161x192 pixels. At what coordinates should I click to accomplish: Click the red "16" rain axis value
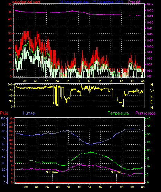(x=11, y=148)
